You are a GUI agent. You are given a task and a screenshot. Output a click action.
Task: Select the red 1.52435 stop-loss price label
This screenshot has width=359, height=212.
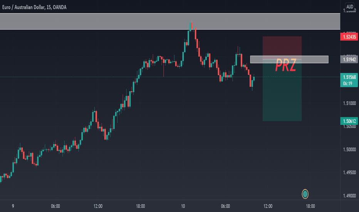(349, 37)
